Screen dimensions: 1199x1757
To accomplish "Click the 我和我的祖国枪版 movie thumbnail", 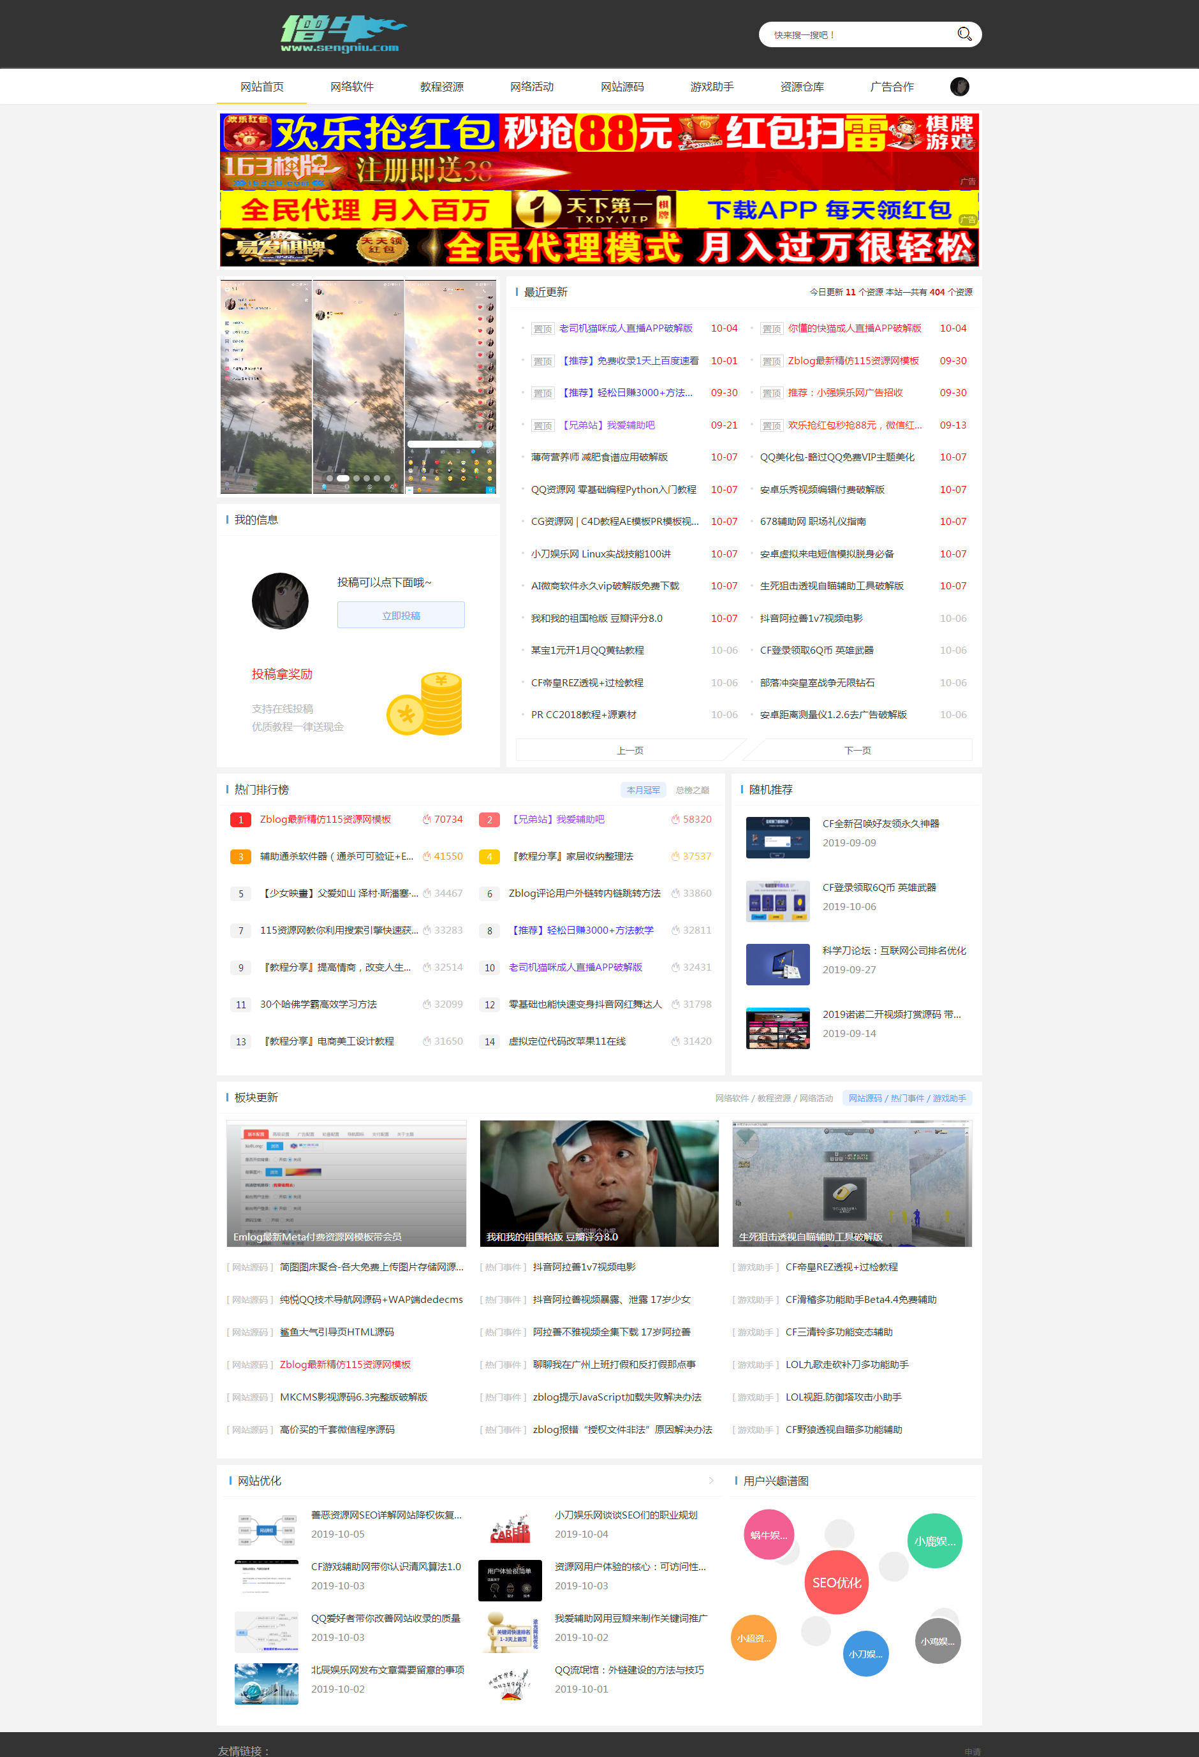I will (599, 1182).
